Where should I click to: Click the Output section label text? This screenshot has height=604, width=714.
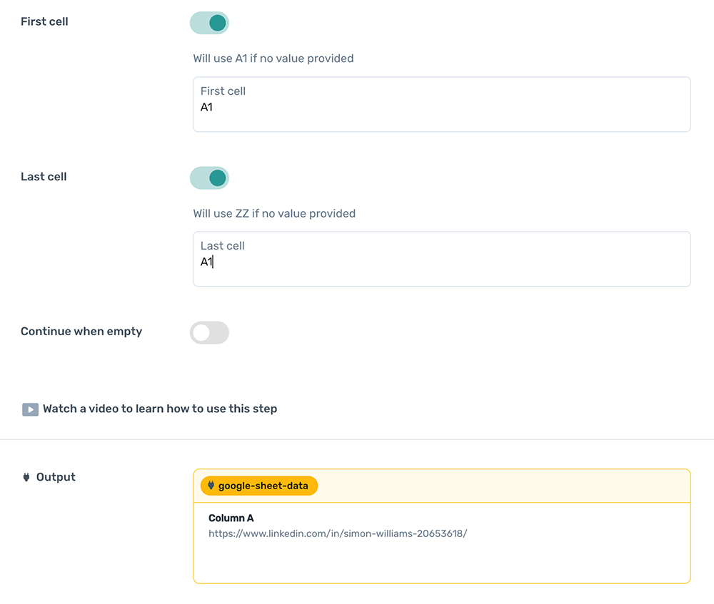[56, 477]
